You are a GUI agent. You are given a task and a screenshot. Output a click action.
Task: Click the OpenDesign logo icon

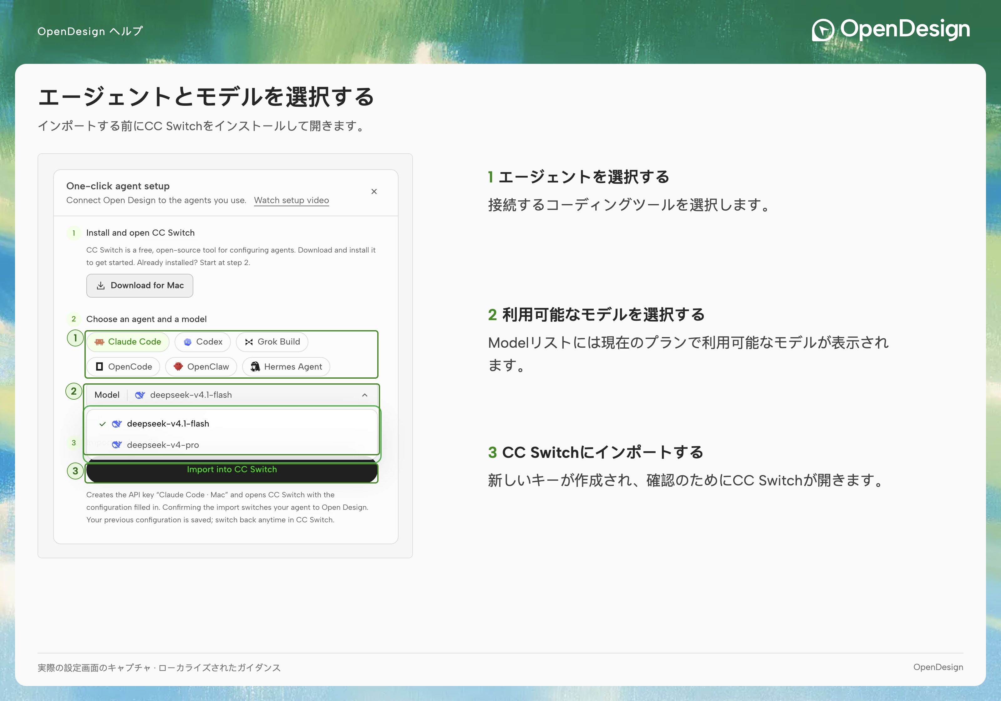click(823, 30)
